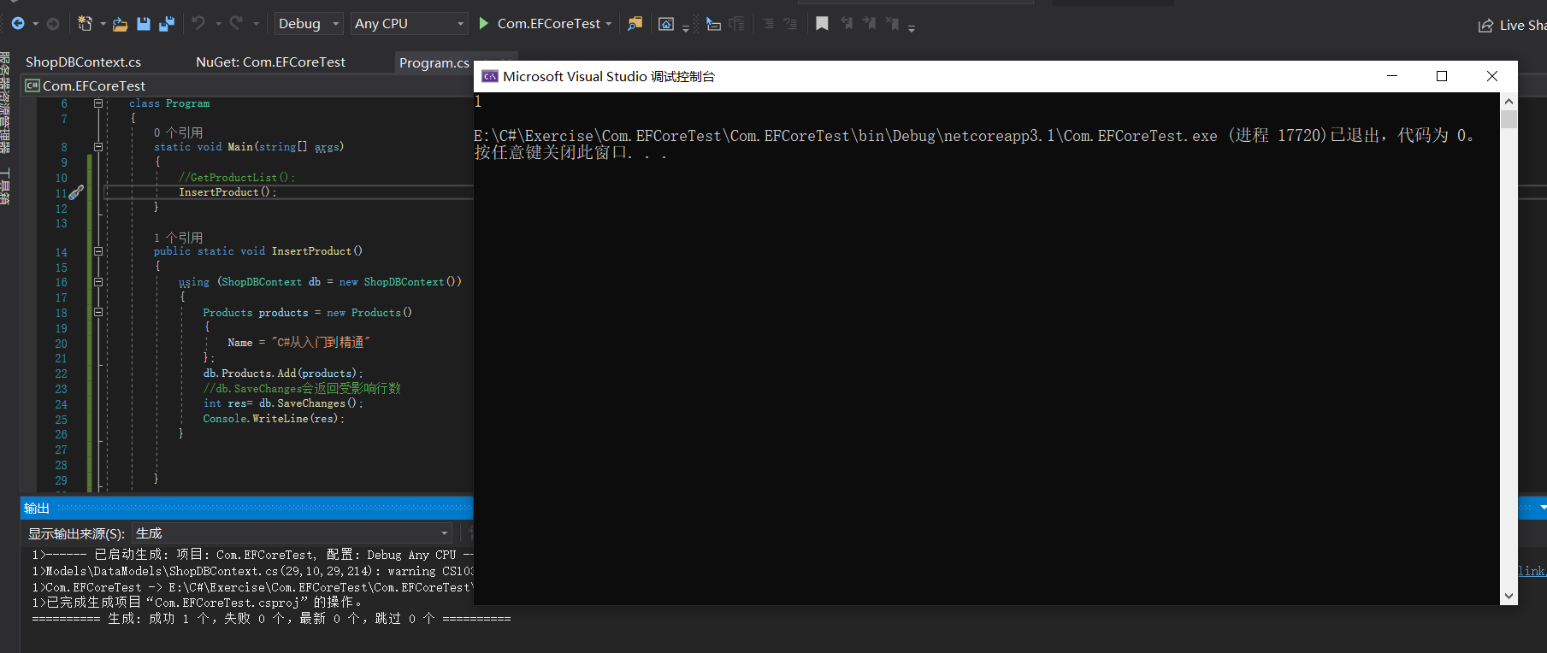
Task: Click the db.Products.Add(products); statement
Action: click(283, 374)
